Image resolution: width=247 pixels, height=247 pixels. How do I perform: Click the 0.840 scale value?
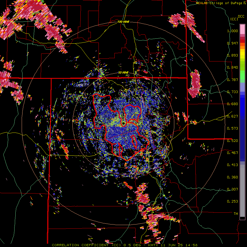(232, 68)
